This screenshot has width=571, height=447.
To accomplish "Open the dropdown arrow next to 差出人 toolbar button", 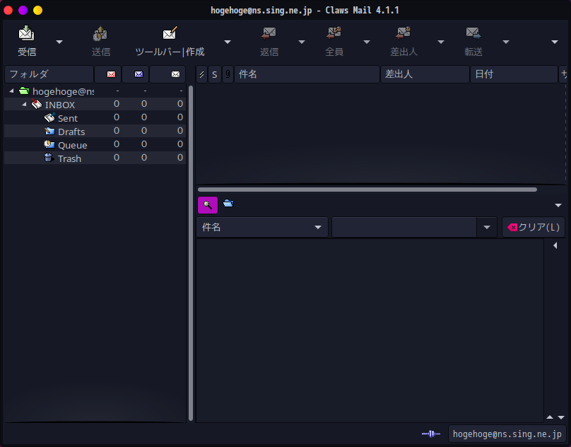I will point(441,42).
